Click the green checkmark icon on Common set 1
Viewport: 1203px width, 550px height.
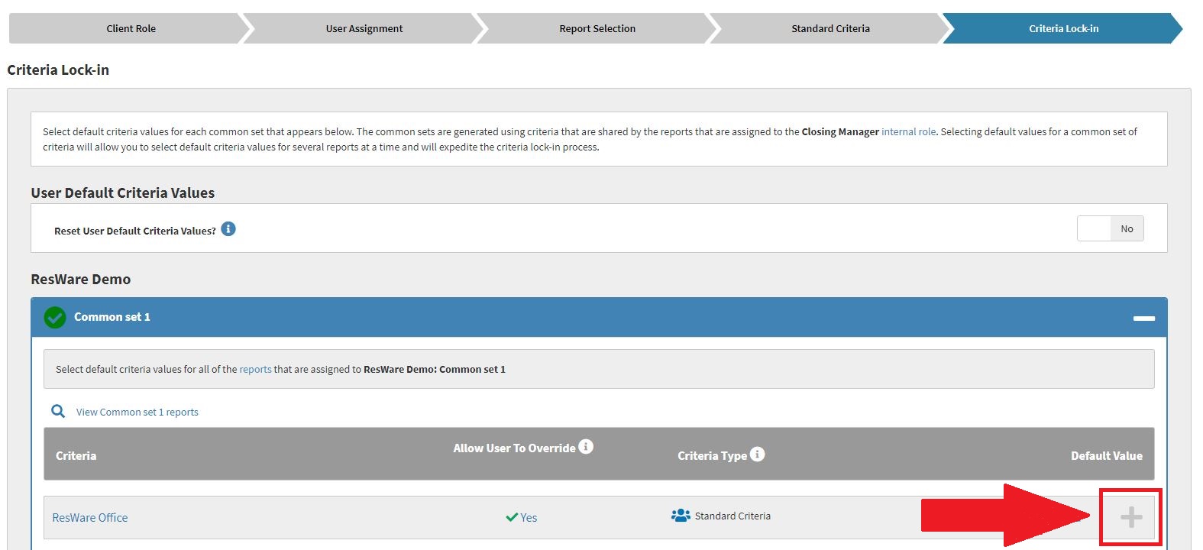55,317
